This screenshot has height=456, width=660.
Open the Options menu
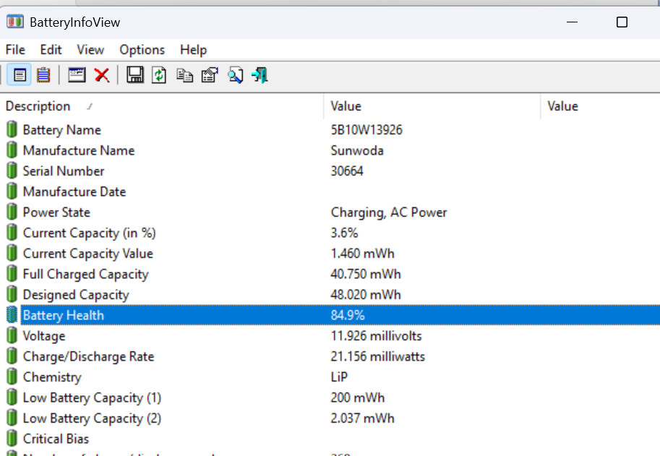pos(142,50)
